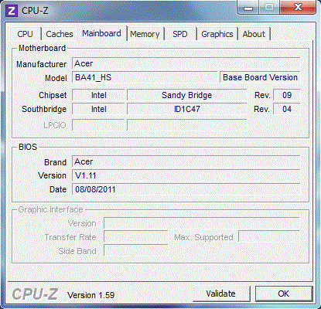Go to the Graphics tab

(217, 34)
